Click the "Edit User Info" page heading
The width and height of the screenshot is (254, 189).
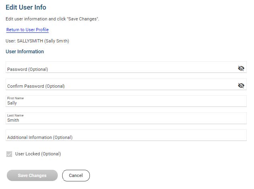[x=26, y=8]
